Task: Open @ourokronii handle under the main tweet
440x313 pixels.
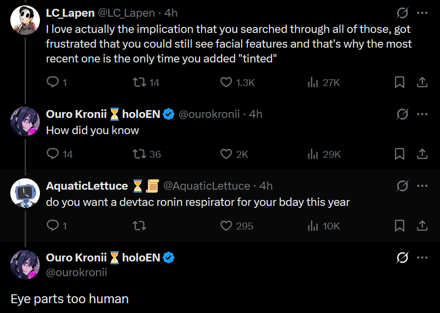Action: pyautogui.click(x=76, y=272)
